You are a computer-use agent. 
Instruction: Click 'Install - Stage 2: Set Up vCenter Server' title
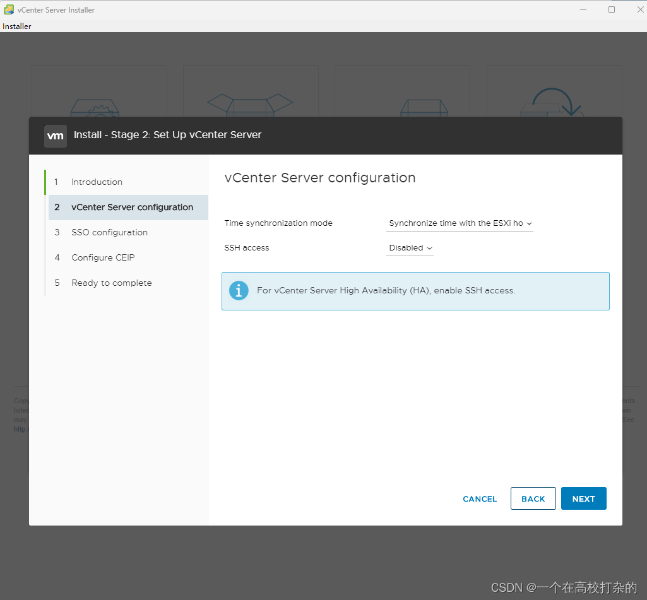pyautogui.click(x=167, y=135)
